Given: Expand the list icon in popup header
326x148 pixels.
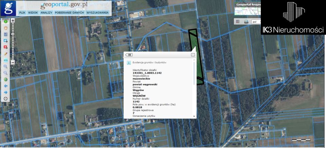Looking at the screenshot, I should 129,55.
